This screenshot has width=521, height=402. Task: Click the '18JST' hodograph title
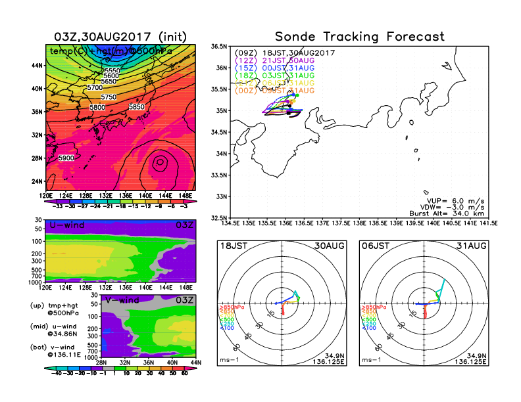click(x=234, y=246)
